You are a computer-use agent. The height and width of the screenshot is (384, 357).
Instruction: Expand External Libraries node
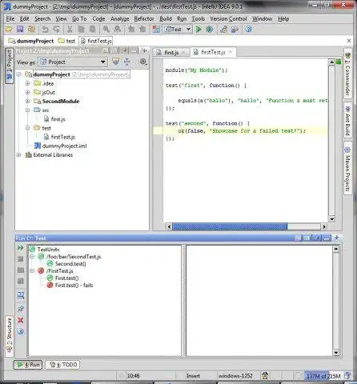(x=18, y=154)
